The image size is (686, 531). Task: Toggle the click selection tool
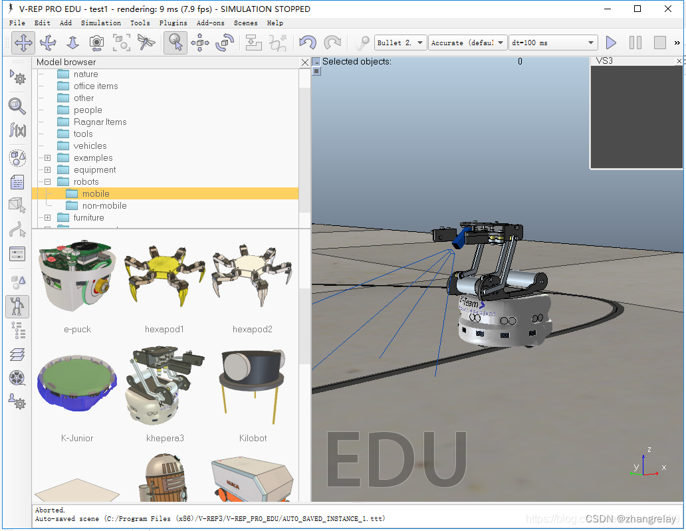pyautogui.click(x=175, y=43)
